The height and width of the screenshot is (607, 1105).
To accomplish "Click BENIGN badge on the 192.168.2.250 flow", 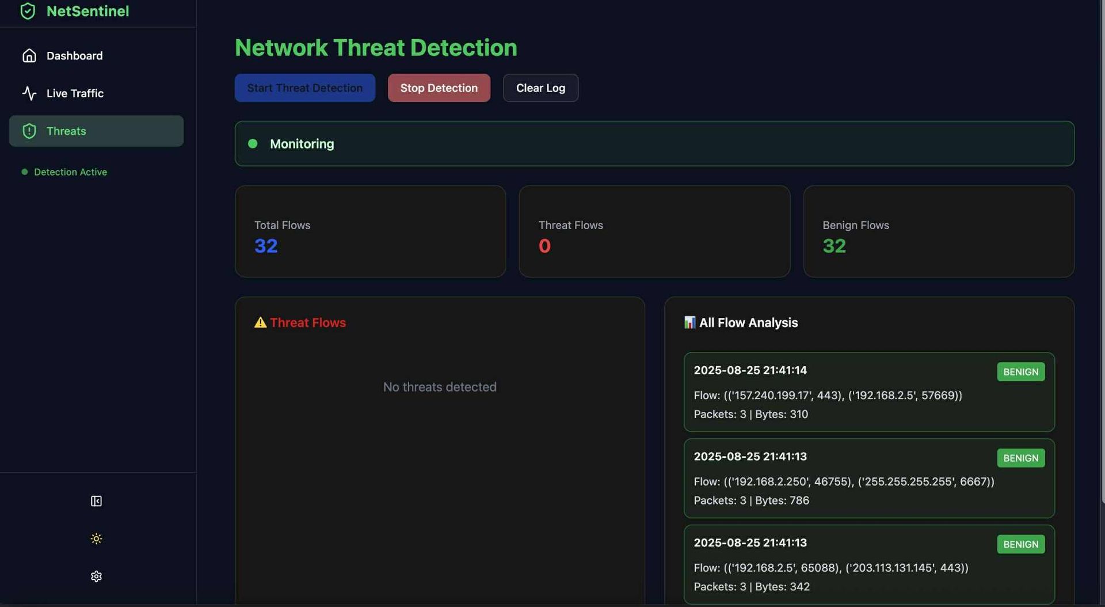I will coord(1021,458).
